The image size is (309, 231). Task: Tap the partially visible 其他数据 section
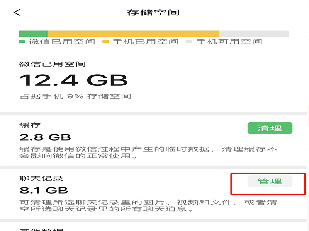coord(41,229)
